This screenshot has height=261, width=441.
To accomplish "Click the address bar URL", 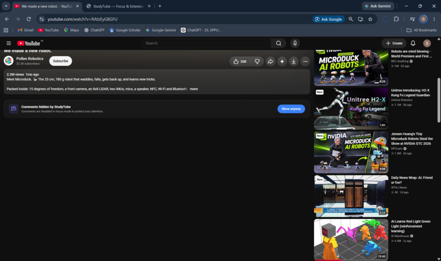I will (x=83, y=19).
